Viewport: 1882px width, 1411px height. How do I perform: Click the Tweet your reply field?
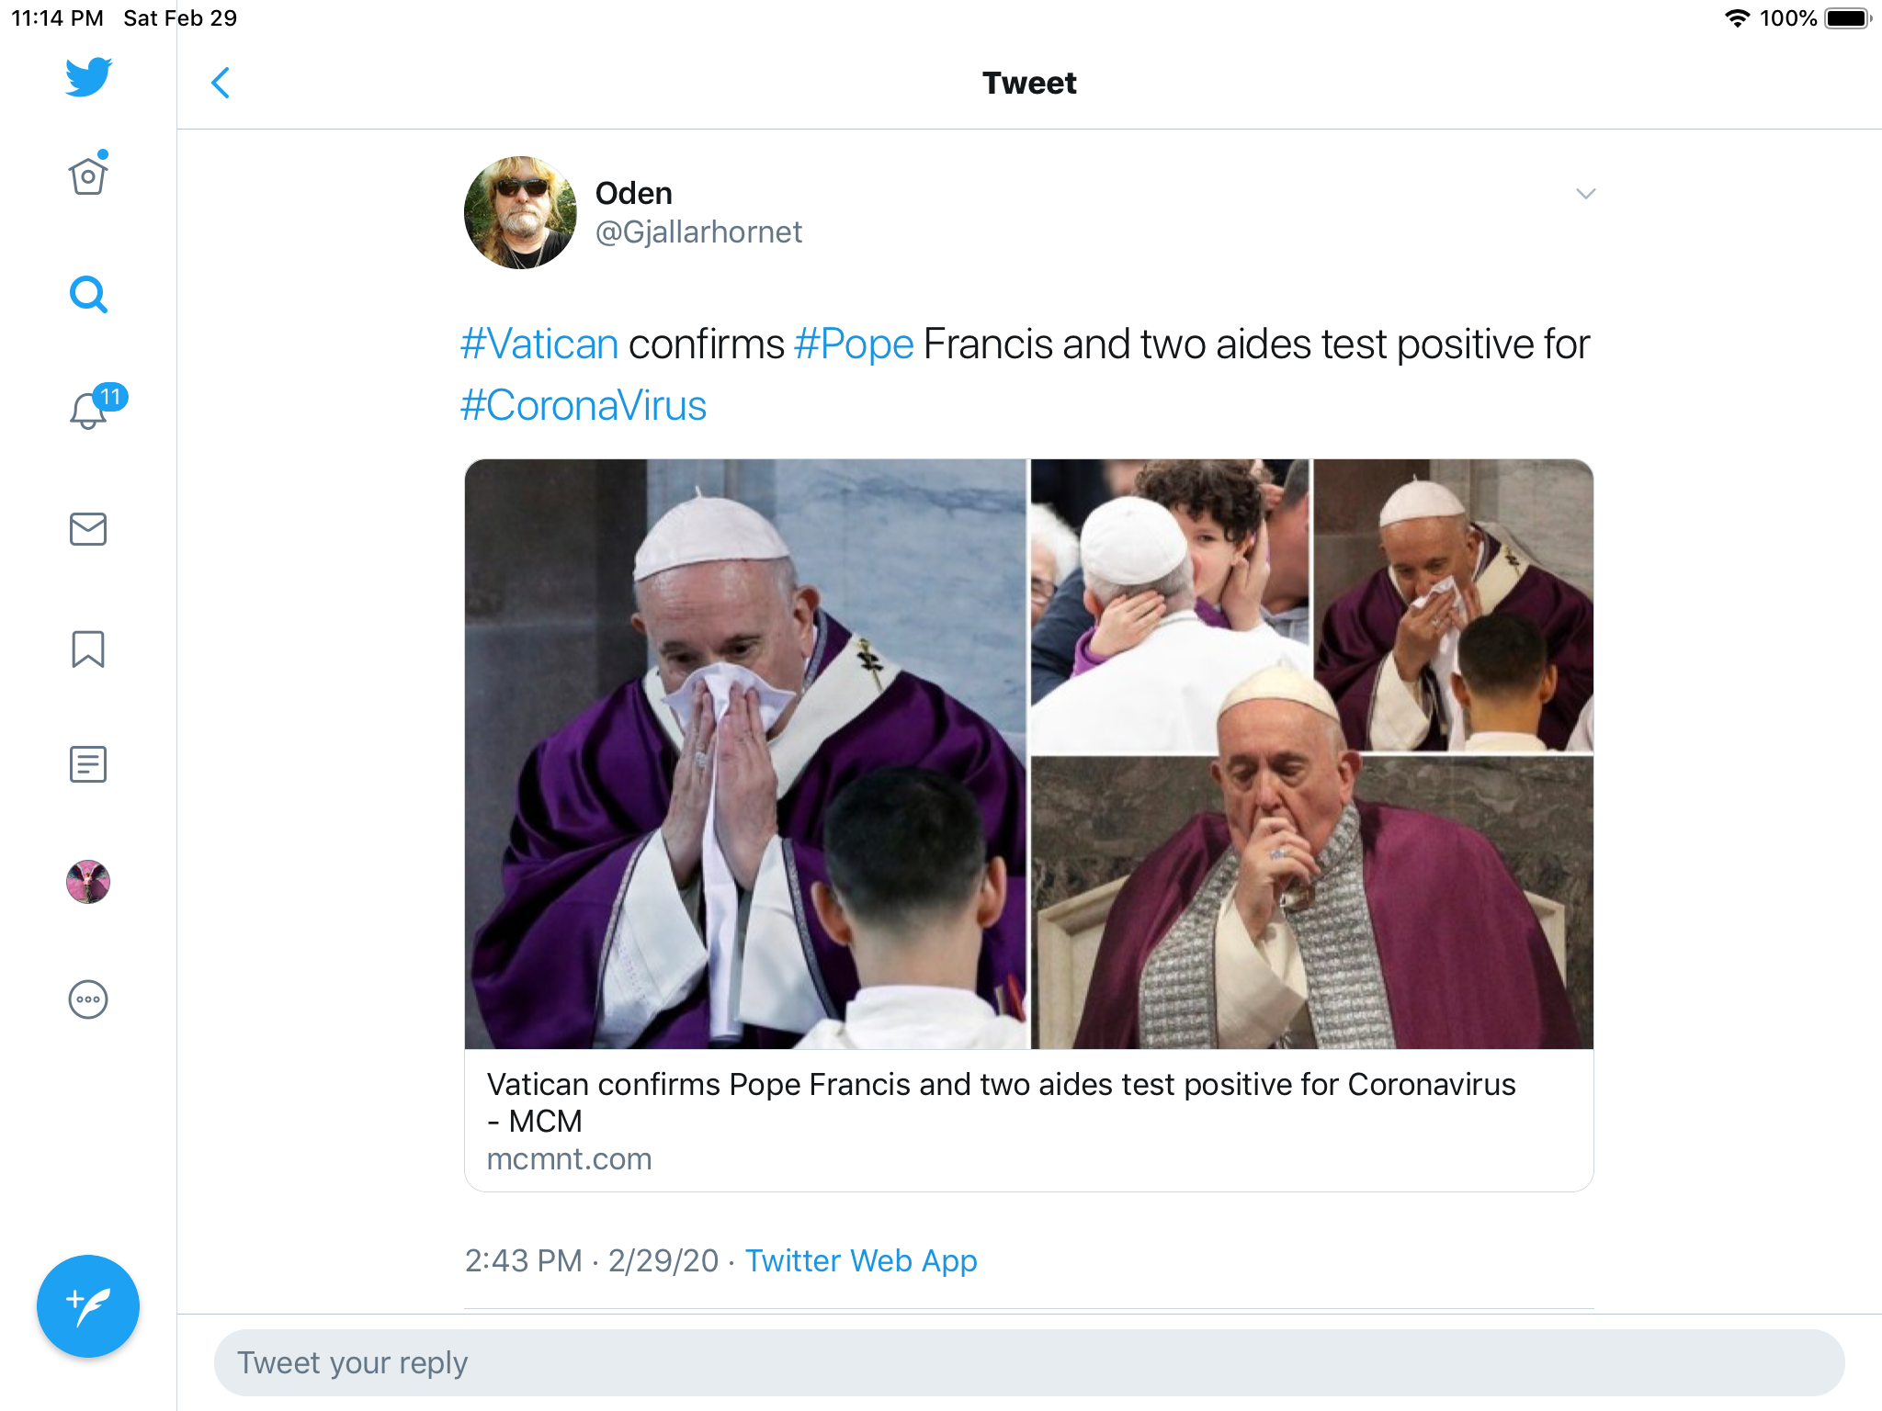pyautogui.click(x=1029, y=1362)
